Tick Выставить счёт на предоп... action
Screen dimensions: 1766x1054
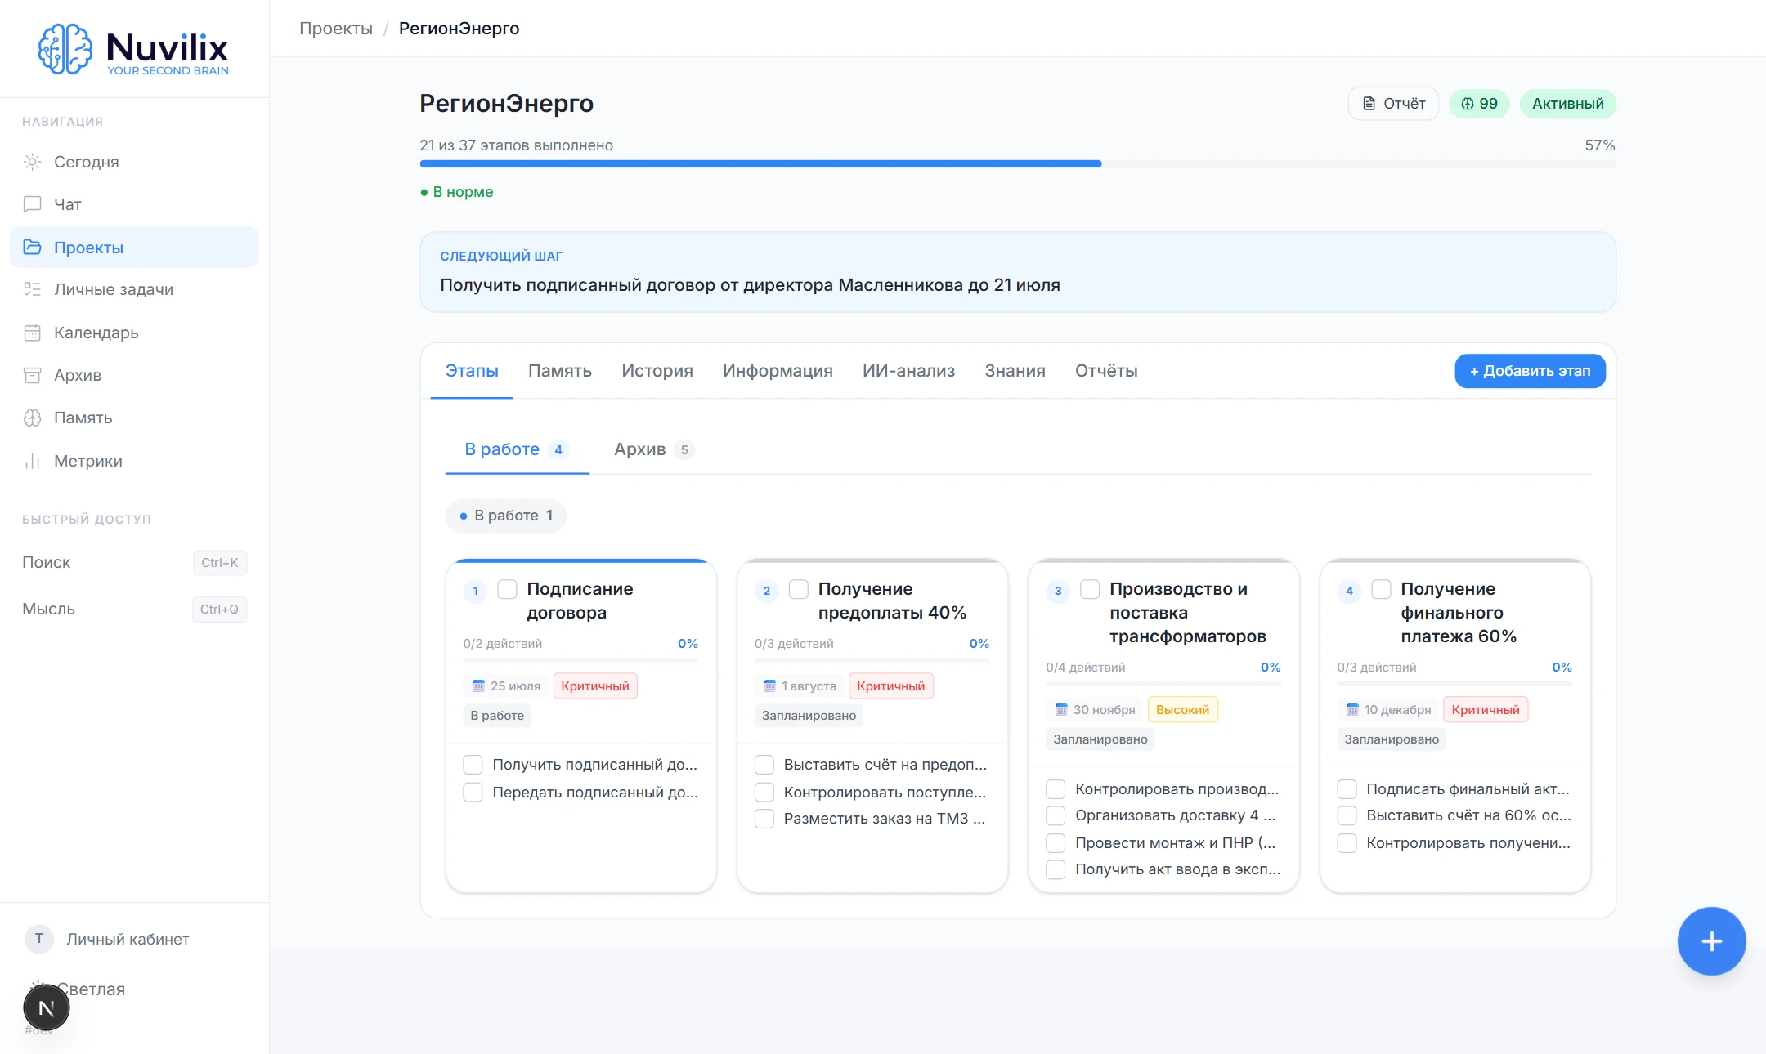click(764, 765)
